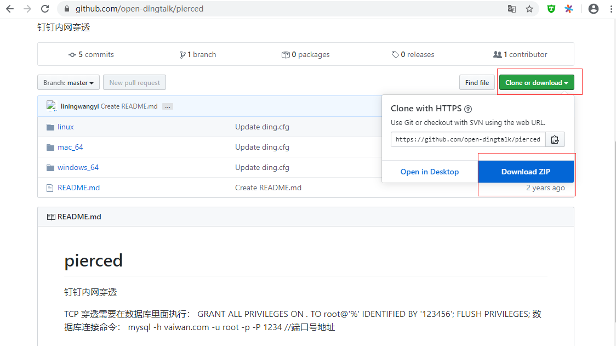Click the browser forward arrow
This screenshot has height=346, width=616.
[27, 9]
